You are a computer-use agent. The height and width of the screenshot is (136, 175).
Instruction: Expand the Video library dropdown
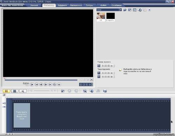120,10
